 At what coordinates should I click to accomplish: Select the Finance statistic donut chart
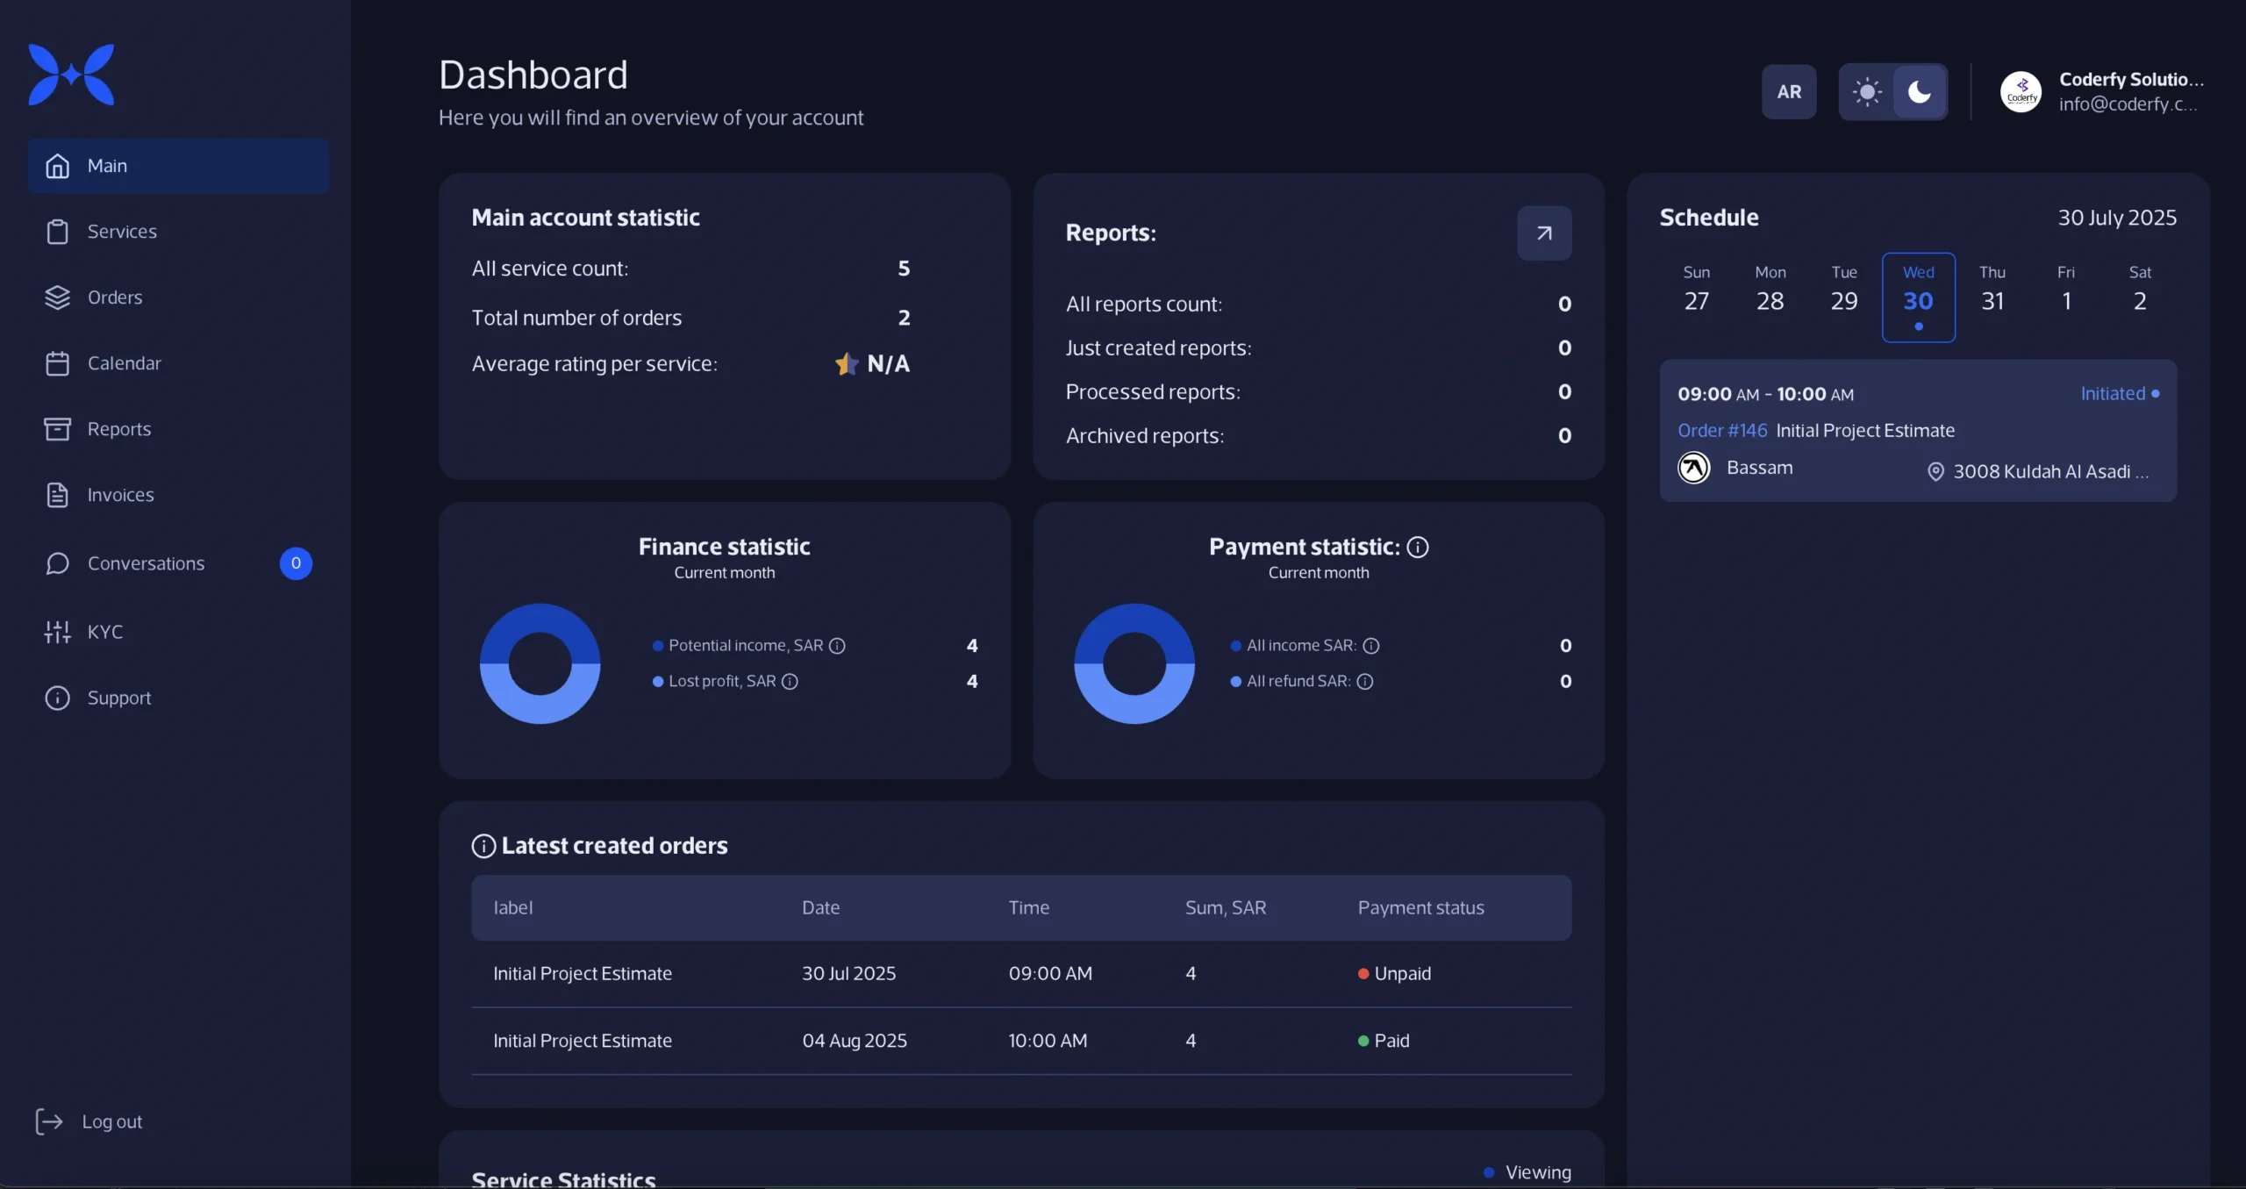point(540,664)
